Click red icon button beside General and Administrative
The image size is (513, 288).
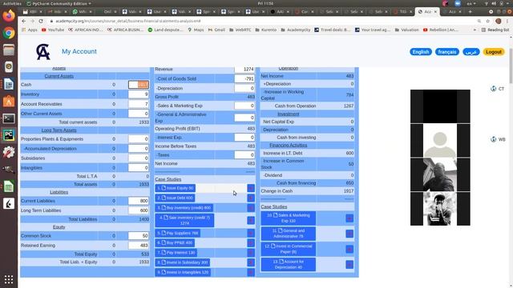pyautogui.click(x=349, y=234)
